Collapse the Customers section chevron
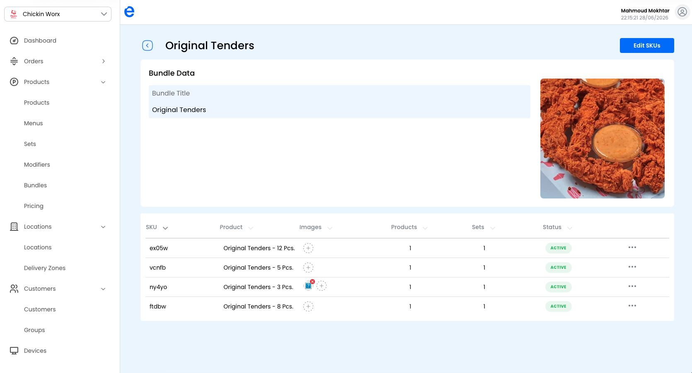The height and width of the screenshot is (373, 692). [x=103, y=289]
